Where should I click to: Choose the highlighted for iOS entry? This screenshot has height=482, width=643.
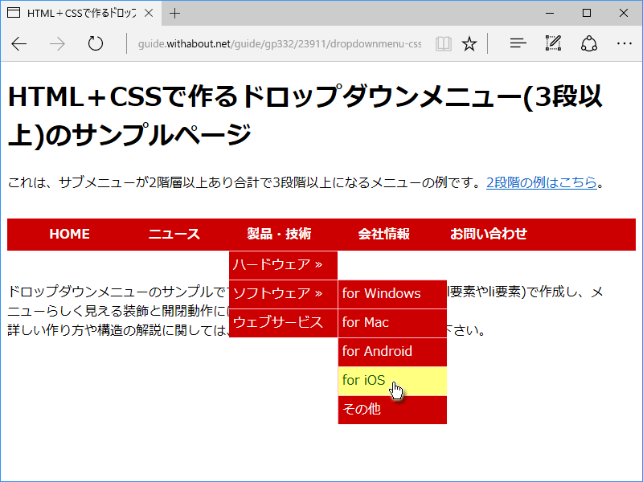tap(392, 381)
